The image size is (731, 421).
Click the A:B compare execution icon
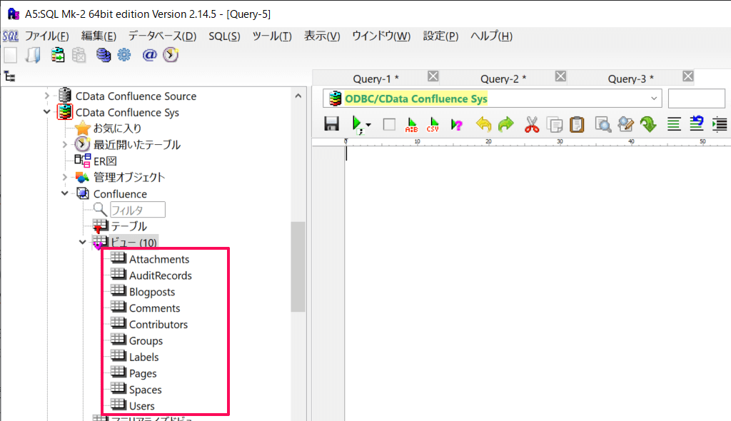click(411, 124)
